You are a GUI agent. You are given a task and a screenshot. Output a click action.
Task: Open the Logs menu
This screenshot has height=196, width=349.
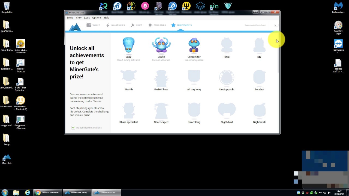[x=87, y=18]
